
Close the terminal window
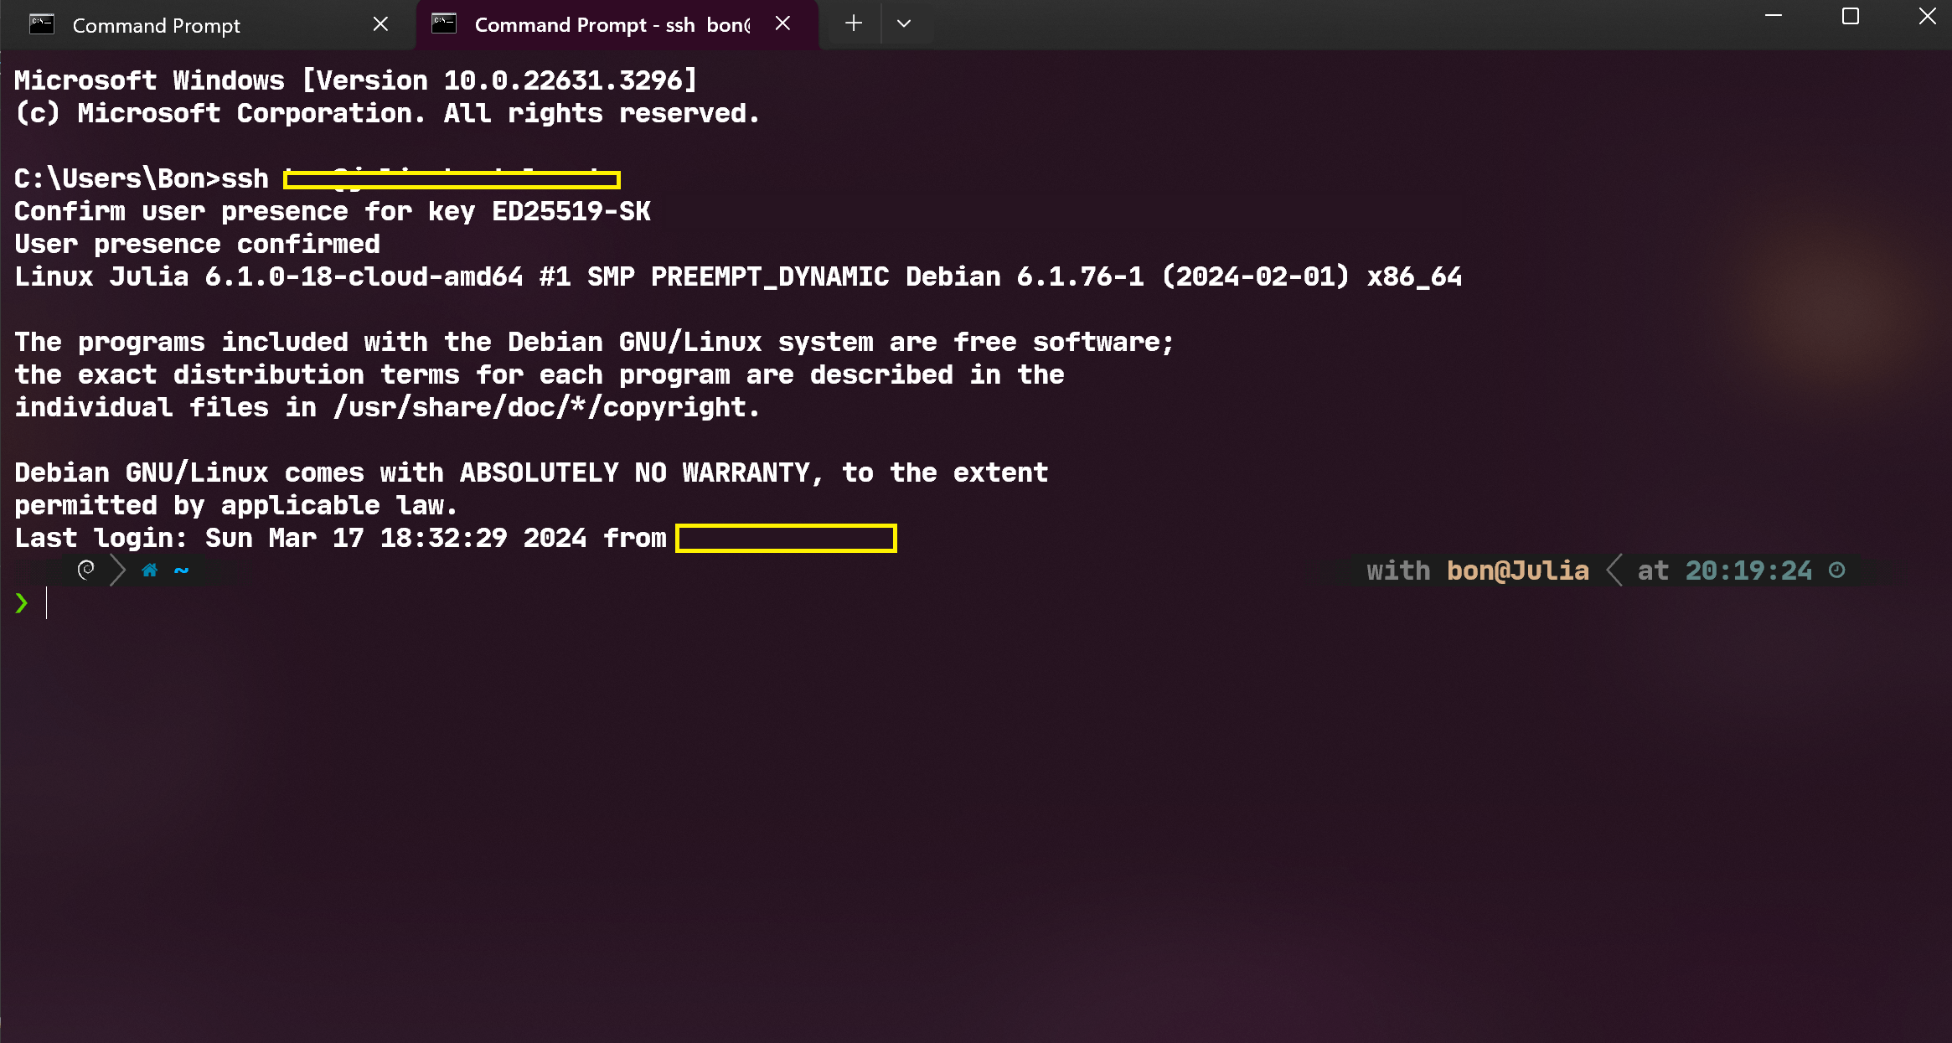pyautogui.click(x=1928, y=16)
